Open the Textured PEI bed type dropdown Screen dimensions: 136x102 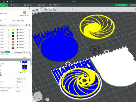(24, 15)
